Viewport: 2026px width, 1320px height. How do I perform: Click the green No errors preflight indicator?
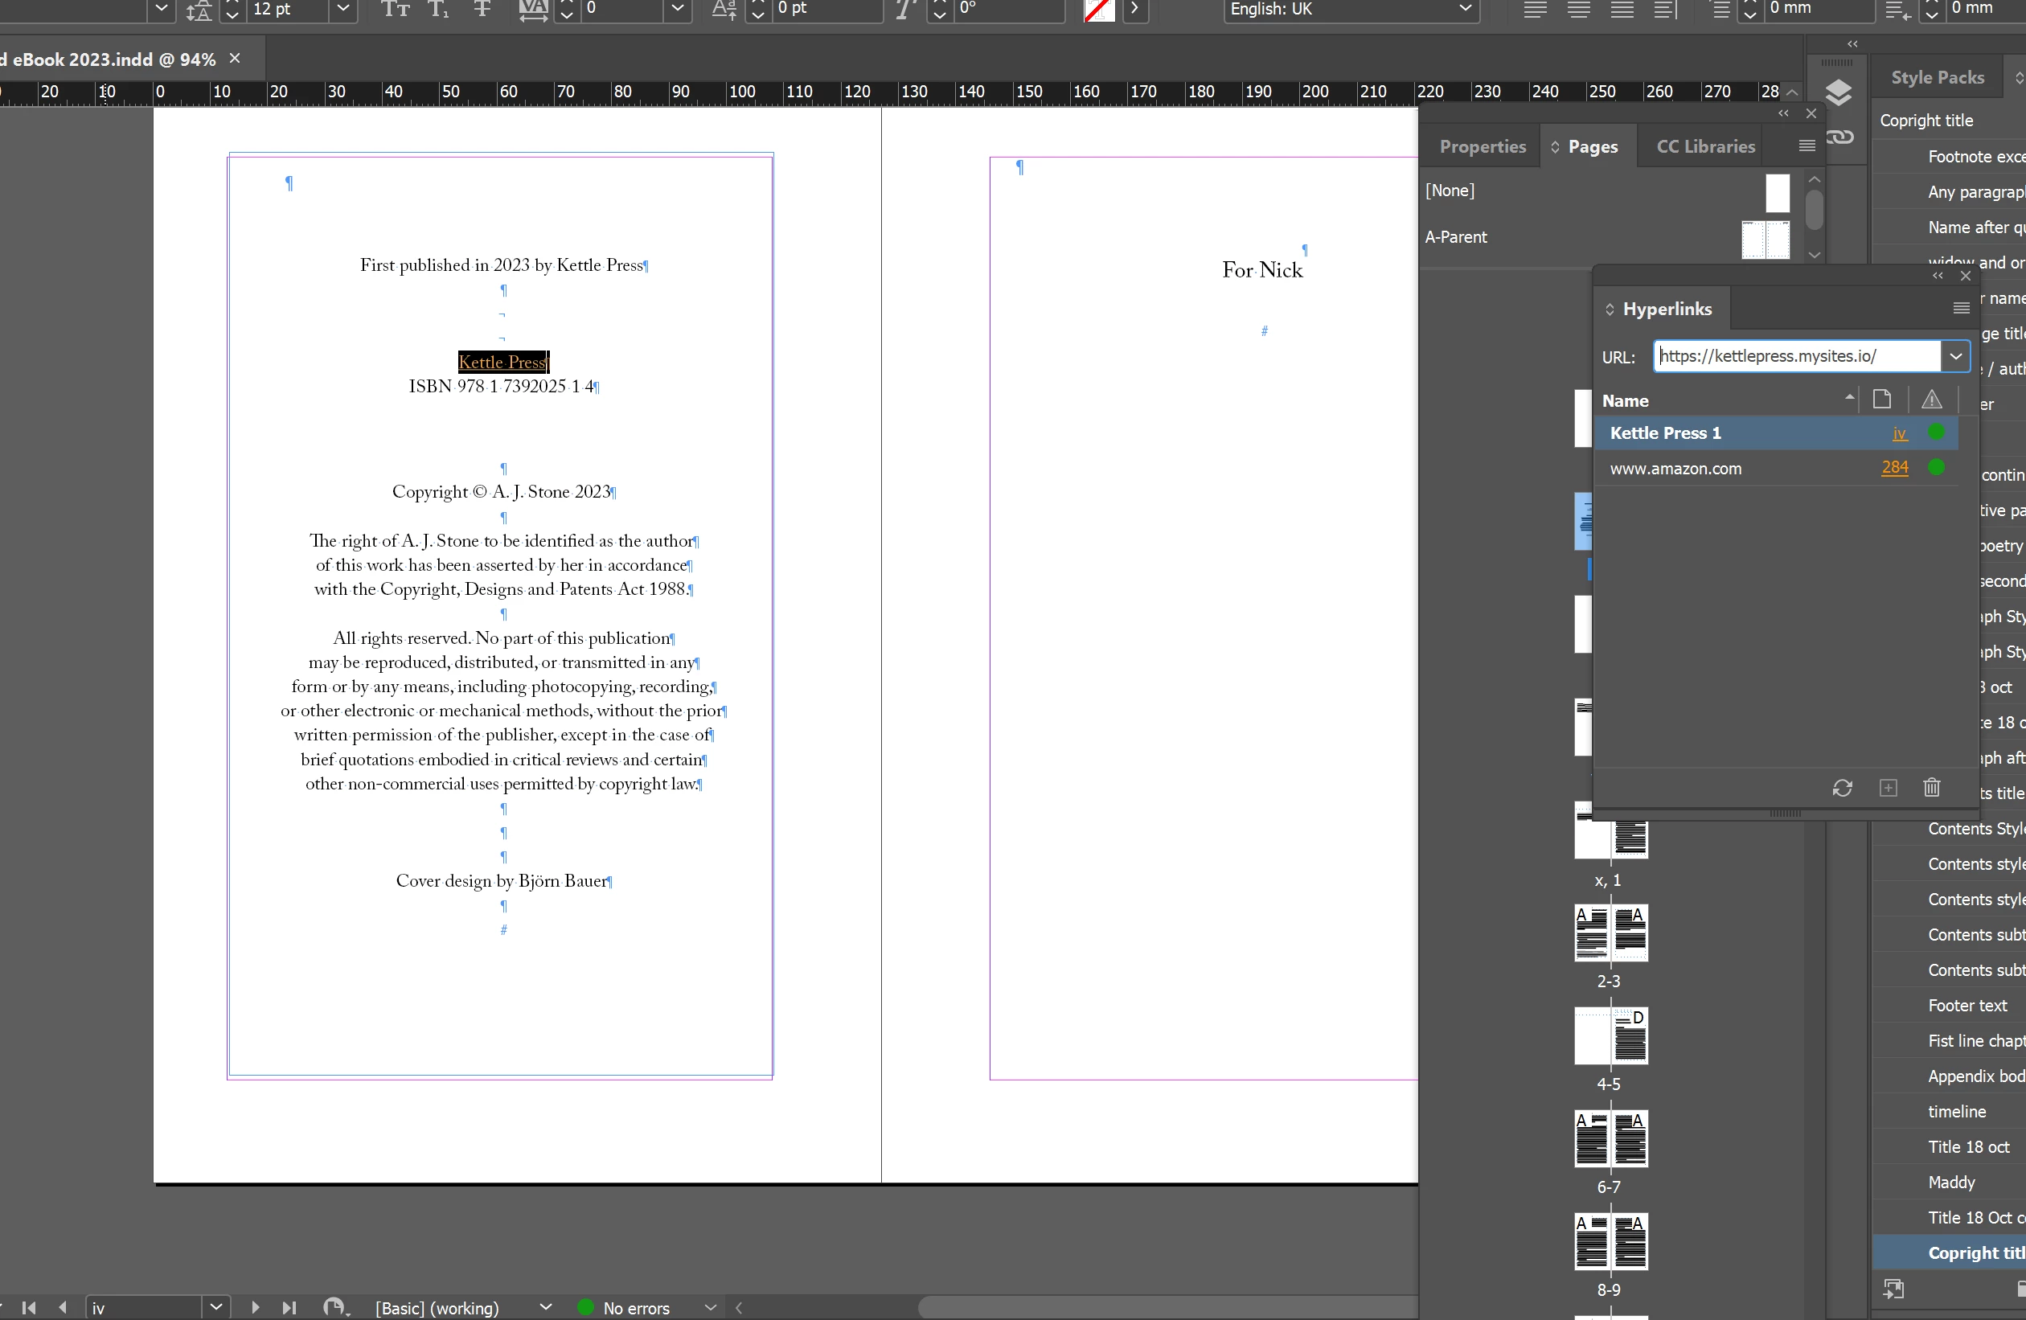tap(585, 1307)
